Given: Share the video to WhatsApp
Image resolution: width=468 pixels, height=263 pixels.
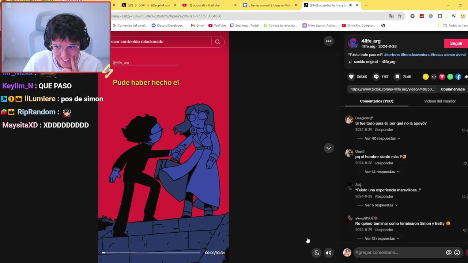Looking at the screenshot, I should tap(450, 77).
